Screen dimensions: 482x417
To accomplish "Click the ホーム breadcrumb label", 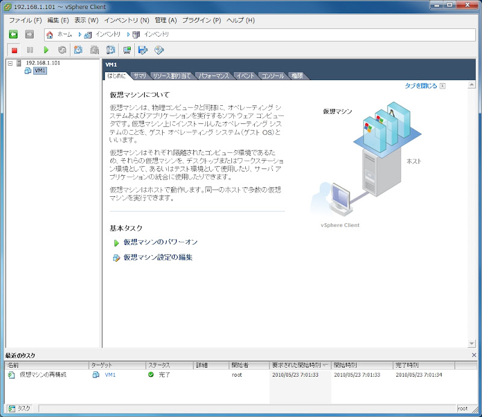I will coord(64,34).
